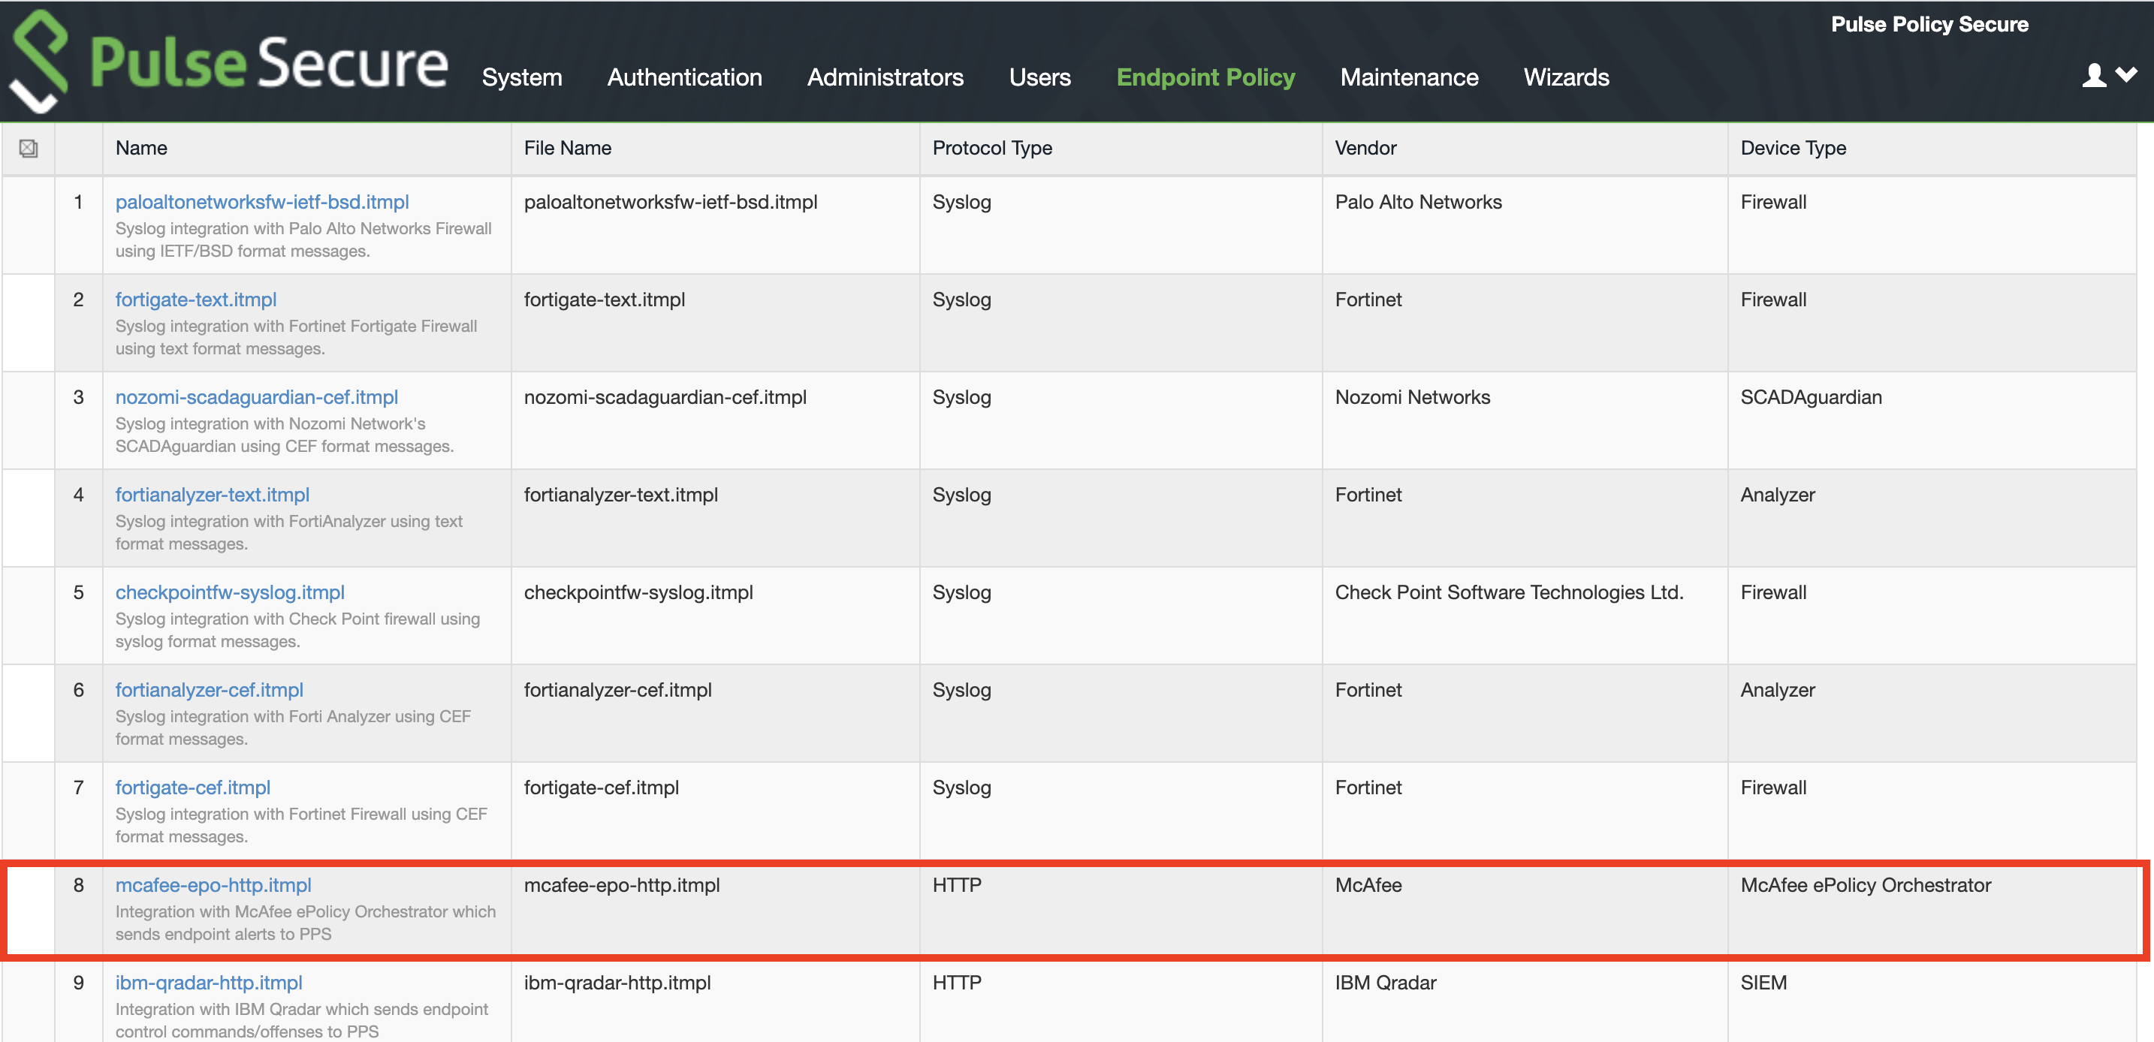Open the ibm-qradar-http.itmpl template link
The image size is (2154, 1042).
[x=209, y=983]
